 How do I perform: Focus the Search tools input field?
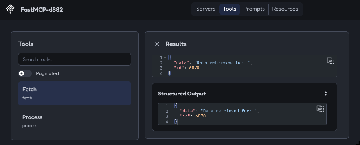[x=75, y=59]
